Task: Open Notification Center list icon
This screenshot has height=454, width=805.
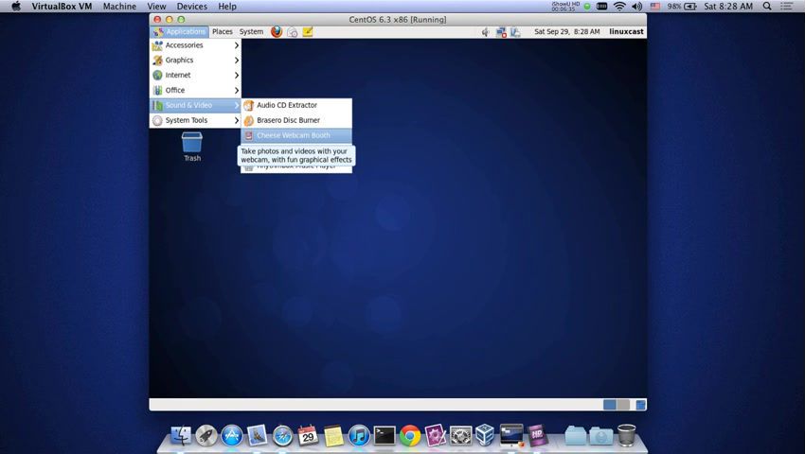Action: tap(786, 7)
